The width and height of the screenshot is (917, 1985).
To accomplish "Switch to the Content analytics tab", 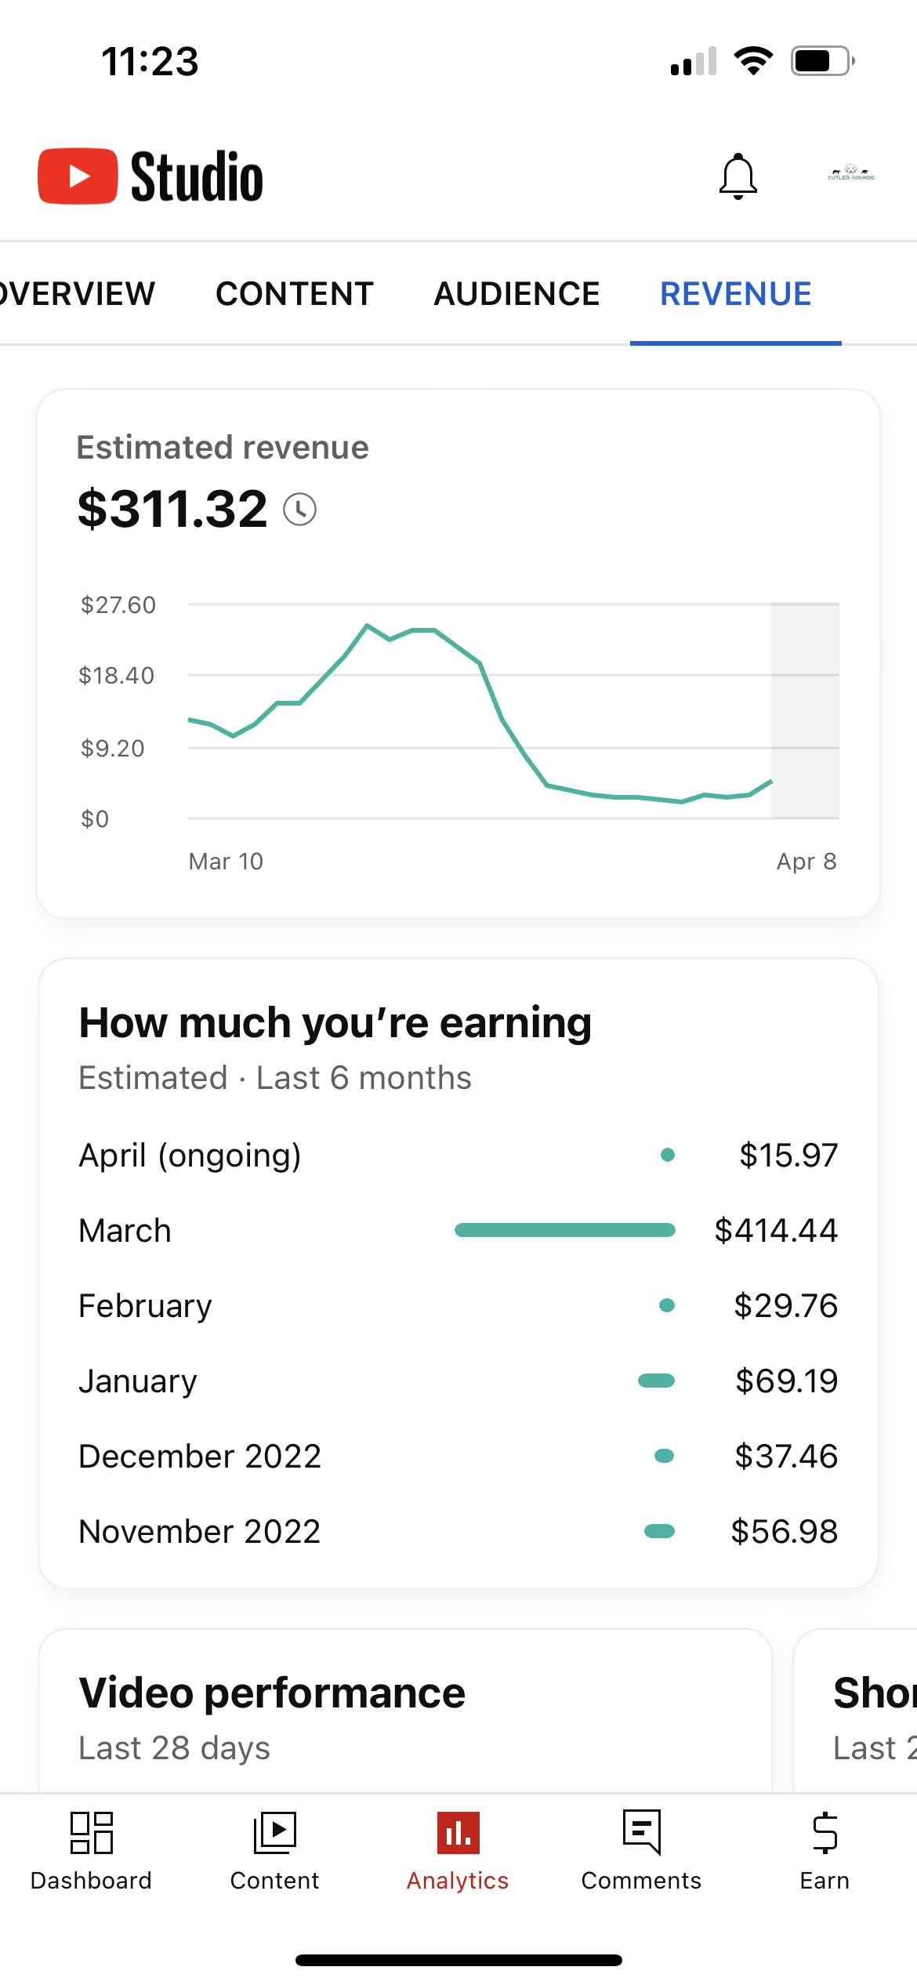I will [x=295, y=294].
